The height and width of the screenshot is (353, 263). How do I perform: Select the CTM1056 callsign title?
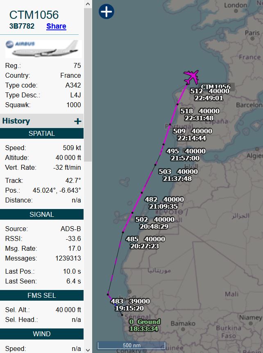(34, 15)
